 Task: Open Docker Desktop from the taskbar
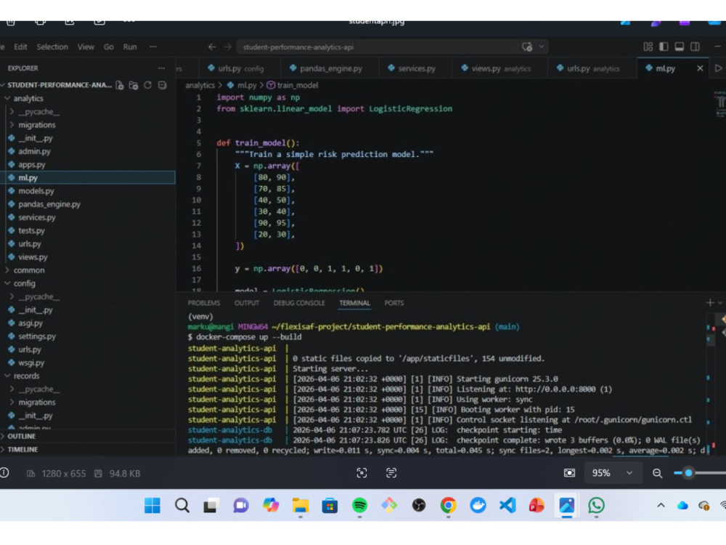[478, 505]
